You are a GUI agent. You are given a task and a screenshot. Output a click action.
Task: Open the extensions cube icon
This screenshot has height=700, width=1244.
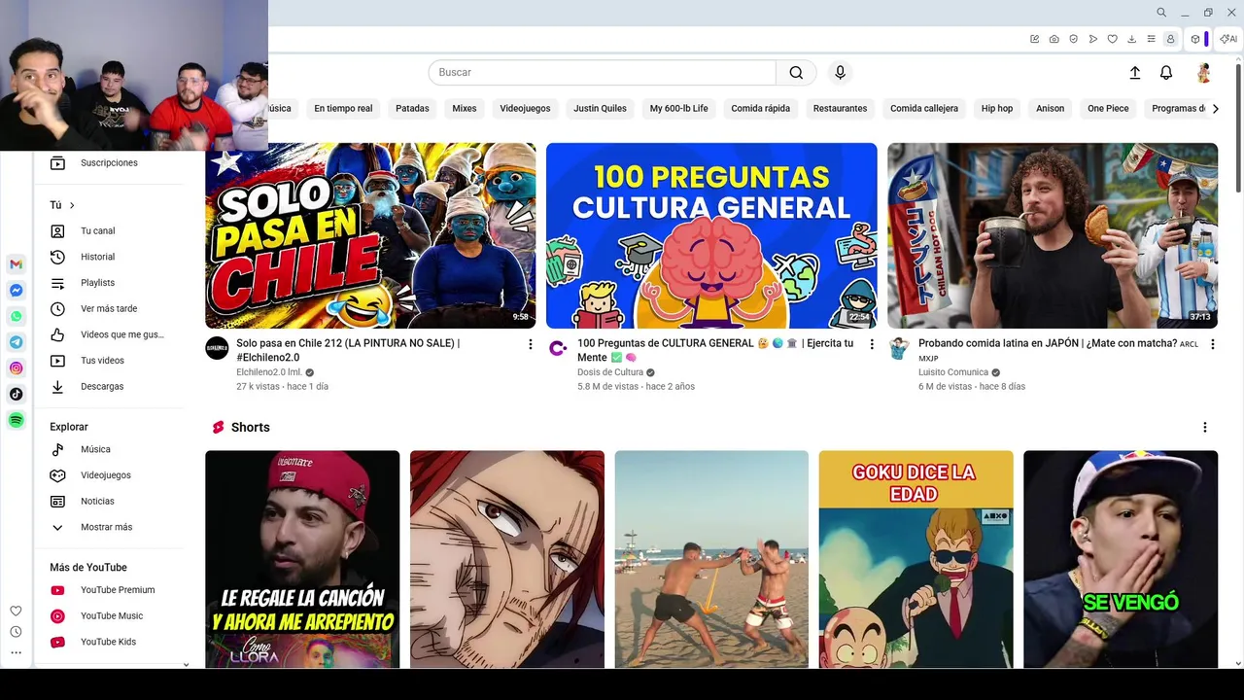coord(1195,39)
